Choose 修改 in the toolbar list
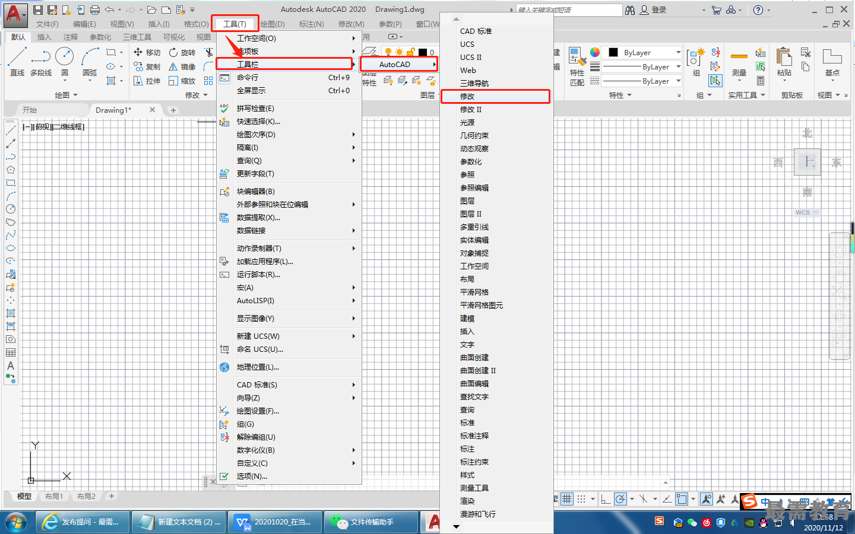855x534 pixels. point(495,96)
